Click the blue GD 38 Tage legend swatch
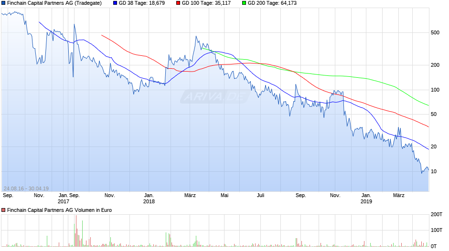Viewport: 449px width, 251px height. [x=115, y=3]
